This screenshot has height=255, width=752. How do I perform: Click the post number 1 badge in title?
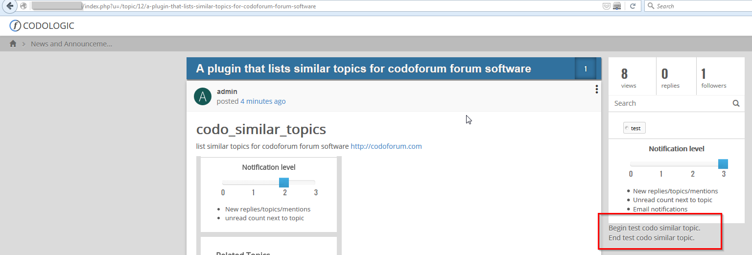click(586, 69)
